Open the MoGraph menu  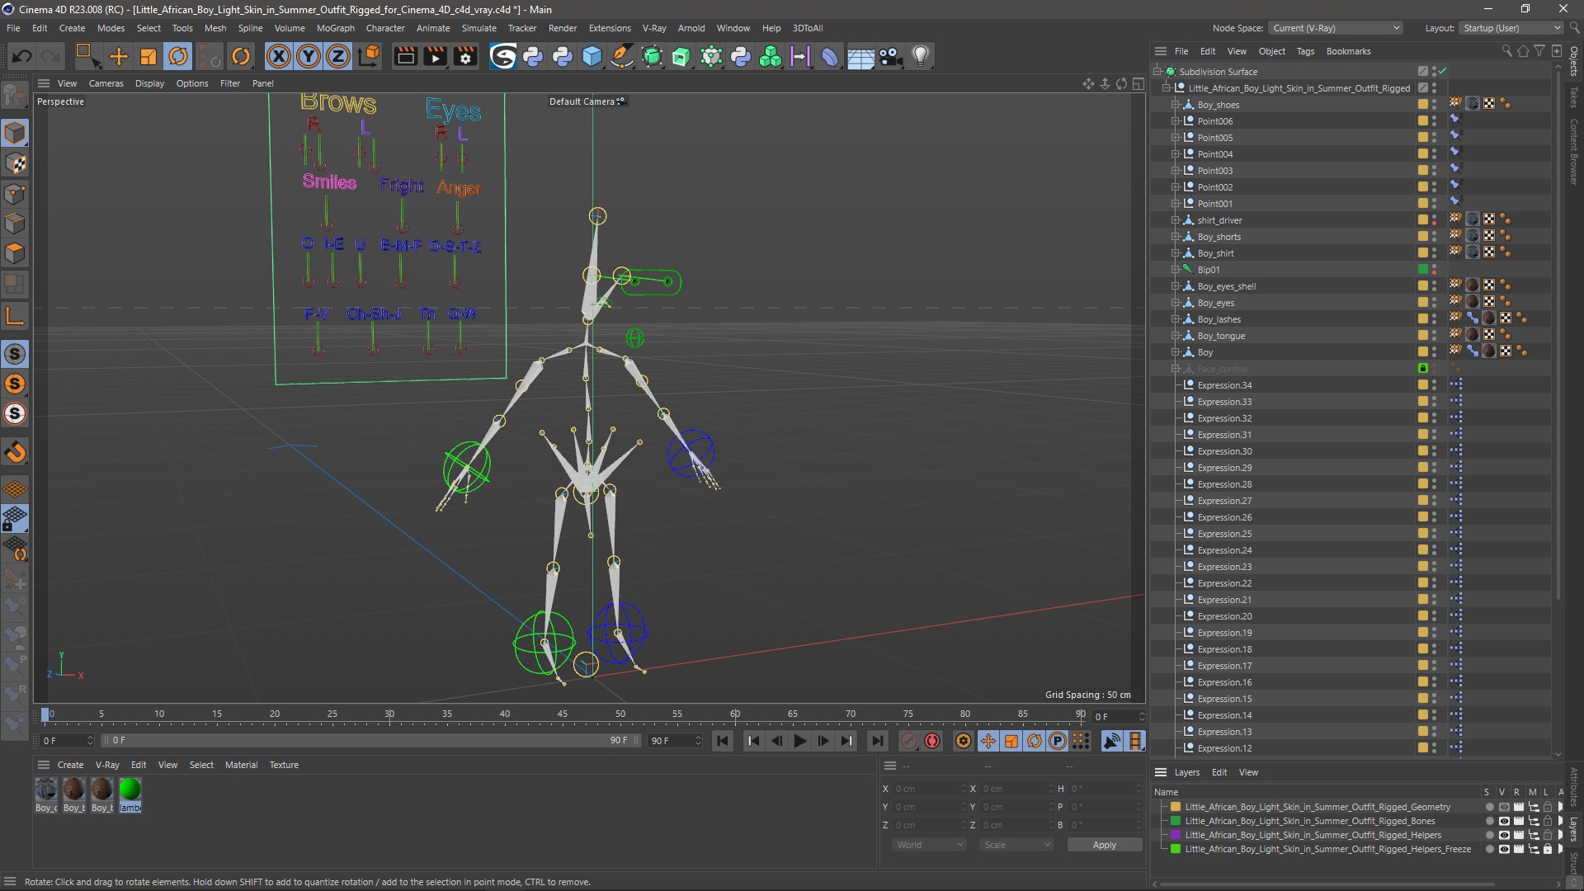[335, 28]
